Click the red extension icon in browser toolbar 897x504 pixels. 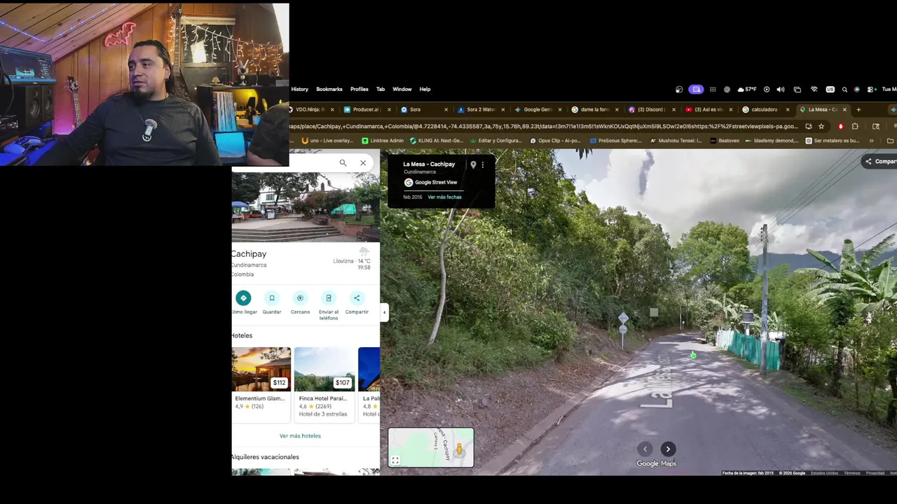coord(840,126)
